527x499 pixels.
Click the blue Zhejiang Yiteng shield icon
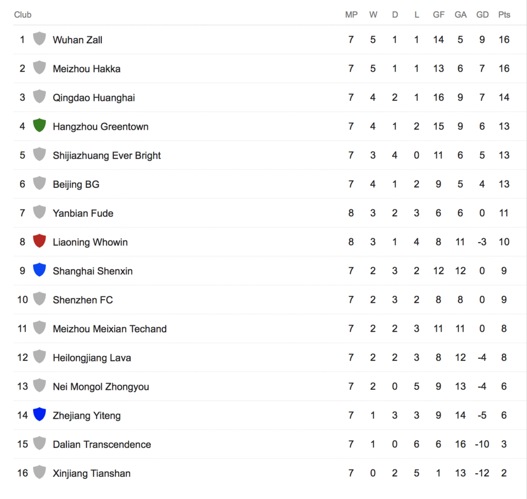(x=39, y=415)
